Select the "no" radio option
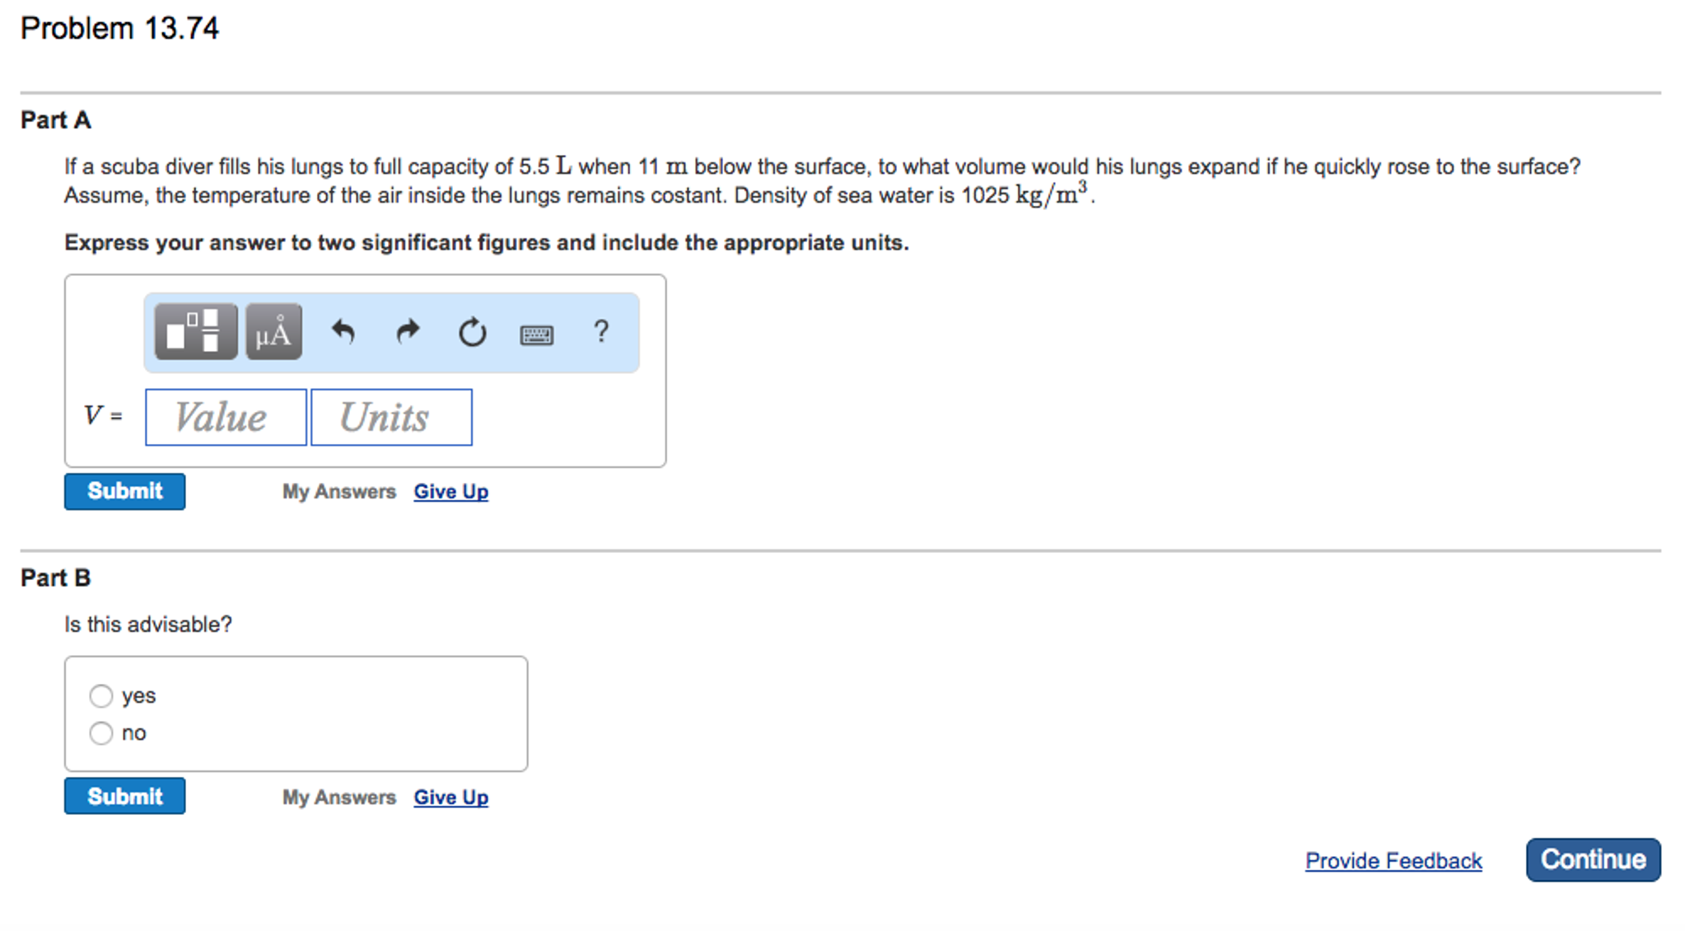The image size is (1685, 931). [101, 733]
